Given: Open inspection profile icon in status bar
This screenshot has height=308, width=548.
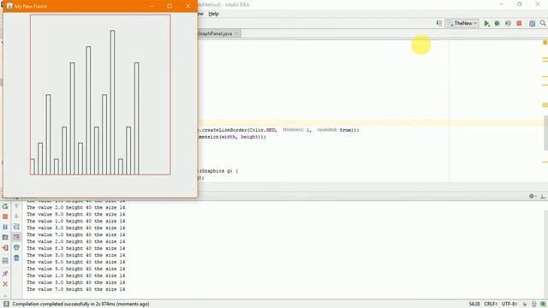Looking at the screenshot, I should click(533, 305).
